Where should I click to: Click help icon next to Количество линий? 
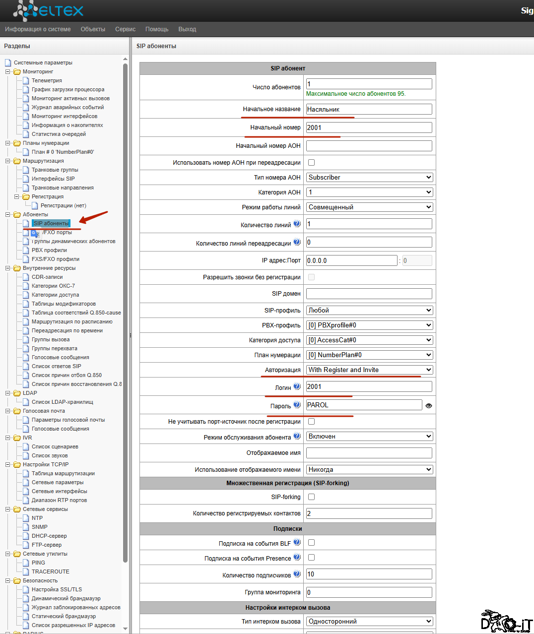click(297, 224)
